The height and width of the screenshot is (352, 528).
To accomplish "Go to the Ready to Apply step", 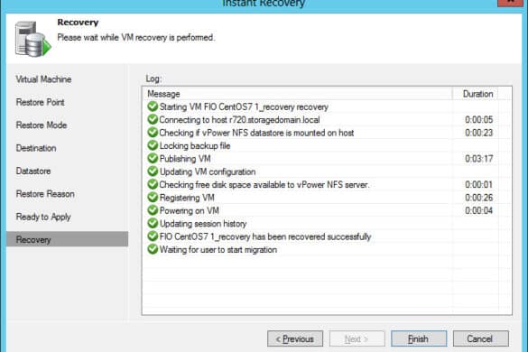I will [43, 217].
